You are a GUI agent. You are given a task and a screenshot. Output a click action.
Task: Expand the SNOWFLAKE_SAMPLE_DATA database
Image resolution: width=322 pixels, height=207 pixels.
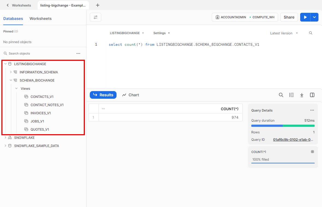tap(5, 146)
